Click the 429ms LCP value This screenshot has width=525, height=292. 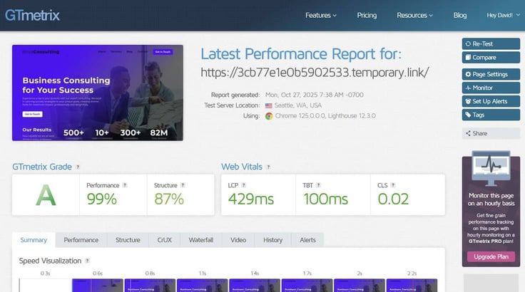[x=251, y=199]
